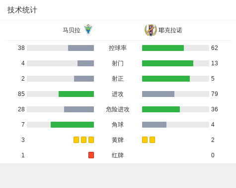Click 马贝拉's red card icon
Image resolution: width=236 pixels, height=188 pixels.
point(91,155)
